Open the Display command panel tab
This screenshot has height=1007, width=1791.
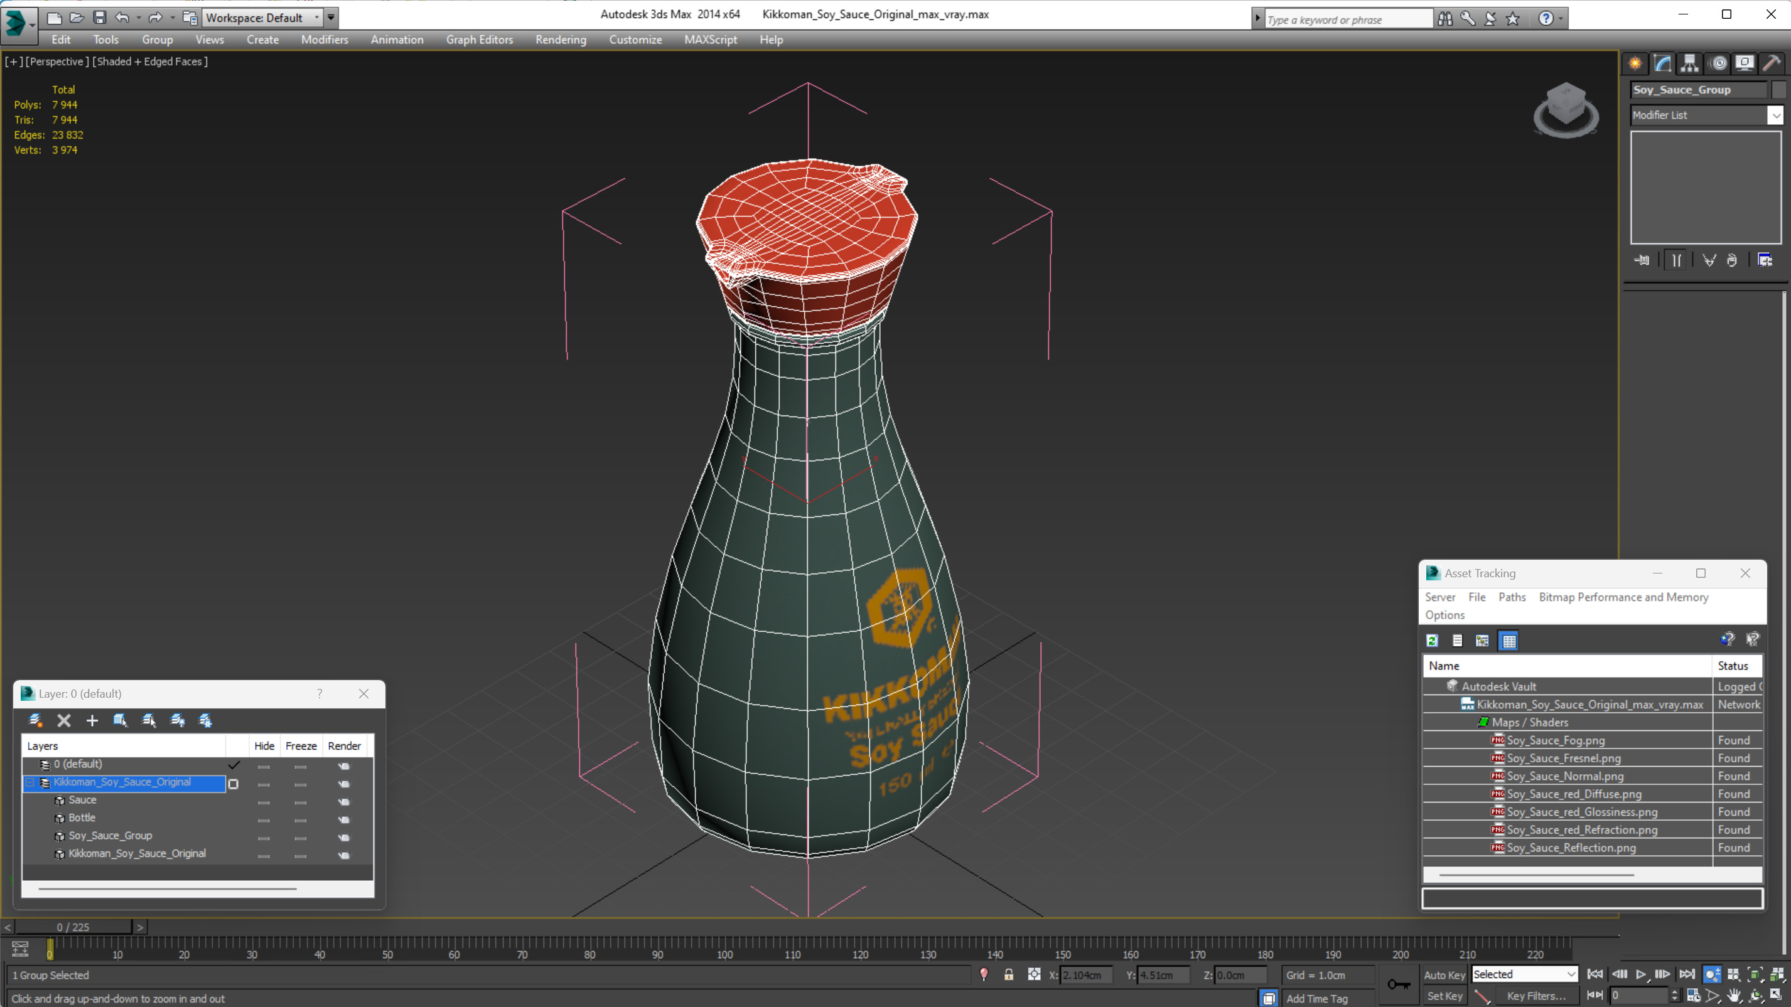[x=1745, y=63]
